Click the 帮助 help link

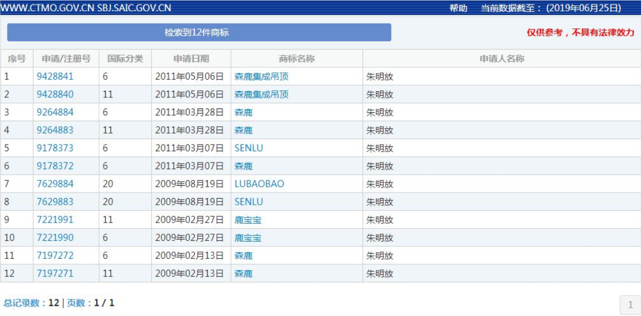click(x=458, y=8)
